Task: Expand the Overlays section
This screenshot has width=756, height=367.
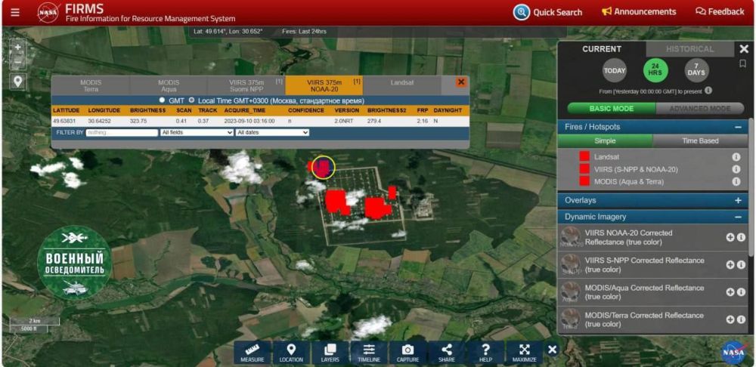Action: click(738, 200)
